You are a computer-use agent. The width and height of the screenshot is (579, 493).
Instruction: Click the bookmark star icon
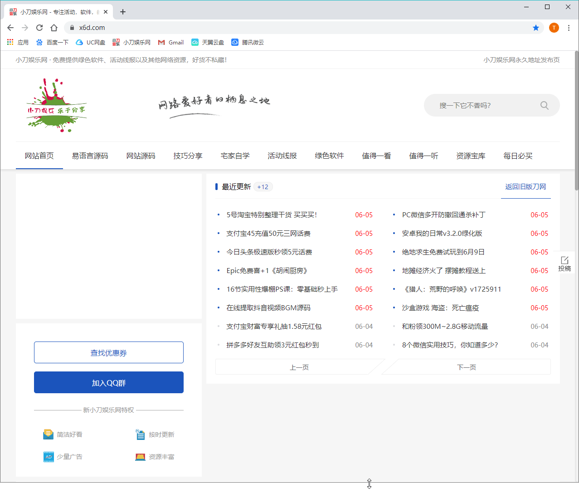(536, 28)
